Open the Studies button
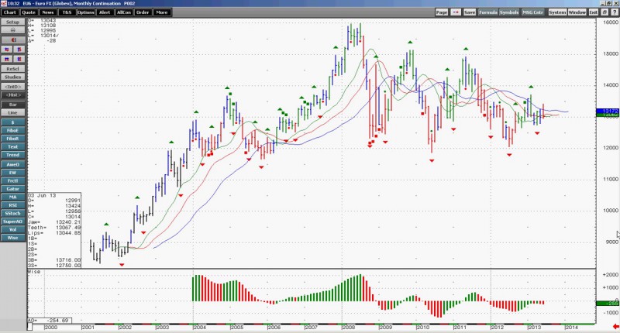The width and height of the screenshot is (620, 333). [12, 77]
